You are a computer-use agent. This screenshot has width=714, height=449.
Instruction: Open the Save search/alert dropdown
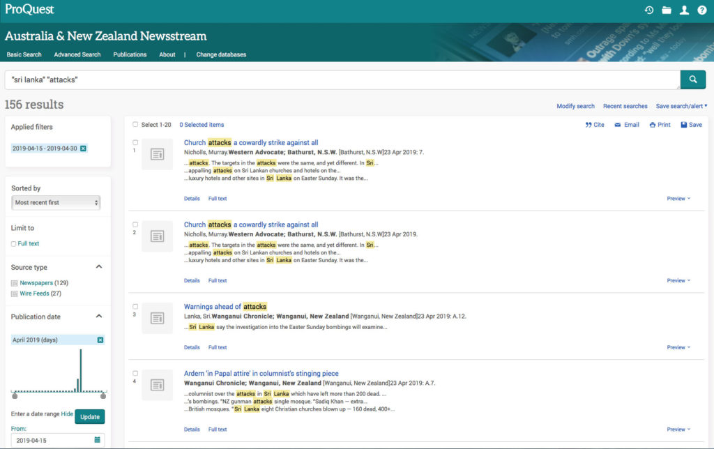(682, 106)
